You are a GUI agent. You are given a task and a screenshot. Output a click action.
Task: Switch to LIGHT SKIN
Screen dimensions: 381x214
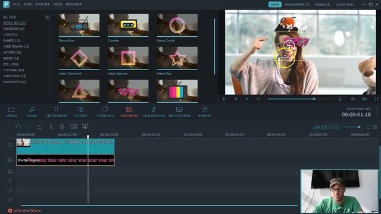(344, 4)
